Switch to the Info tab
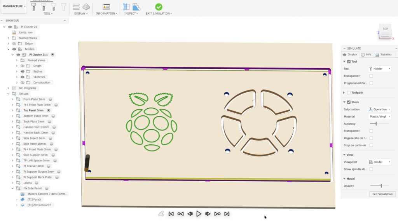This screenshot has width=398, height=222. pyautogui.click(x=366, y=54)
